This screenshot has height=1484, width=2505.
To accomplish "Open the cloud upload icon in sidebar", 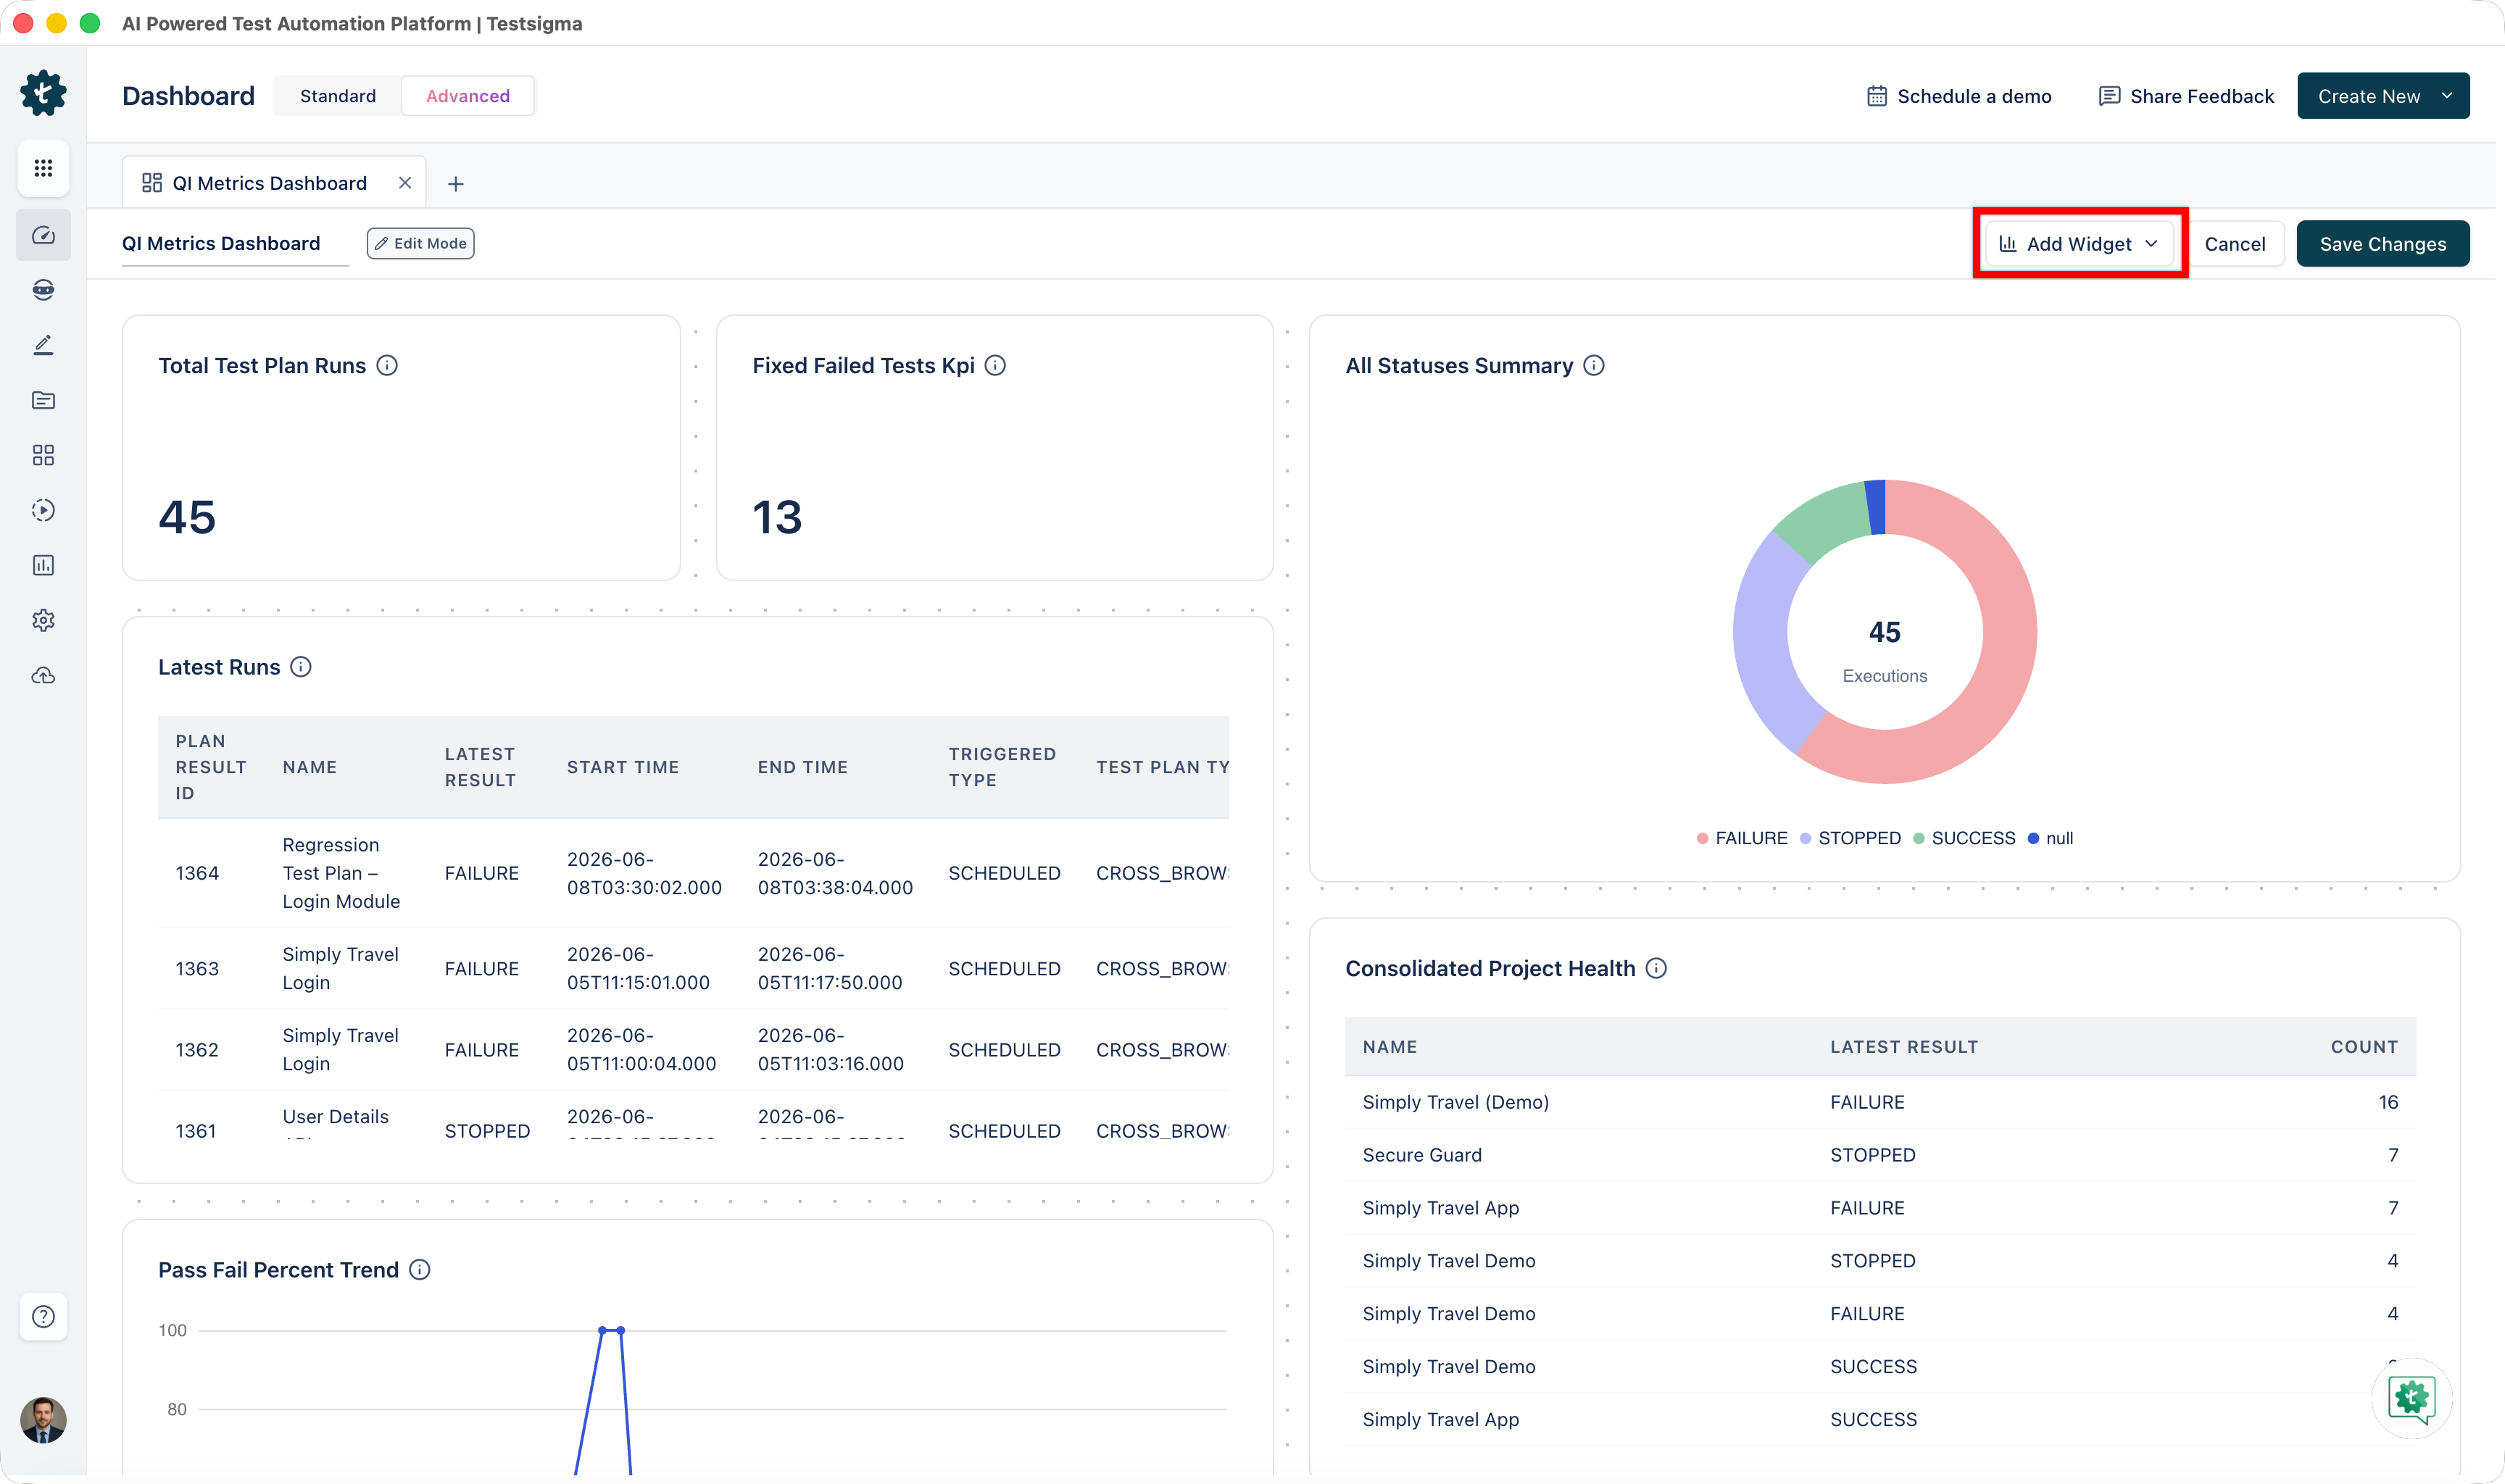I will [x=43, y=676].
